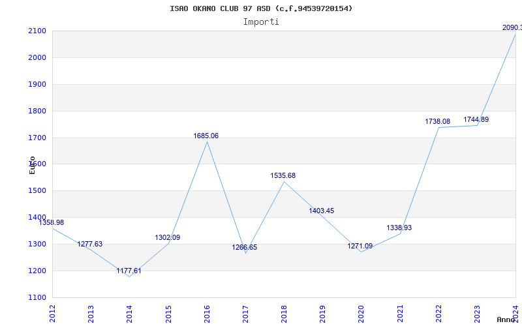Click the 'Anno' x-axis title
This screenshot has width=522, height=326.
[505, 319]
